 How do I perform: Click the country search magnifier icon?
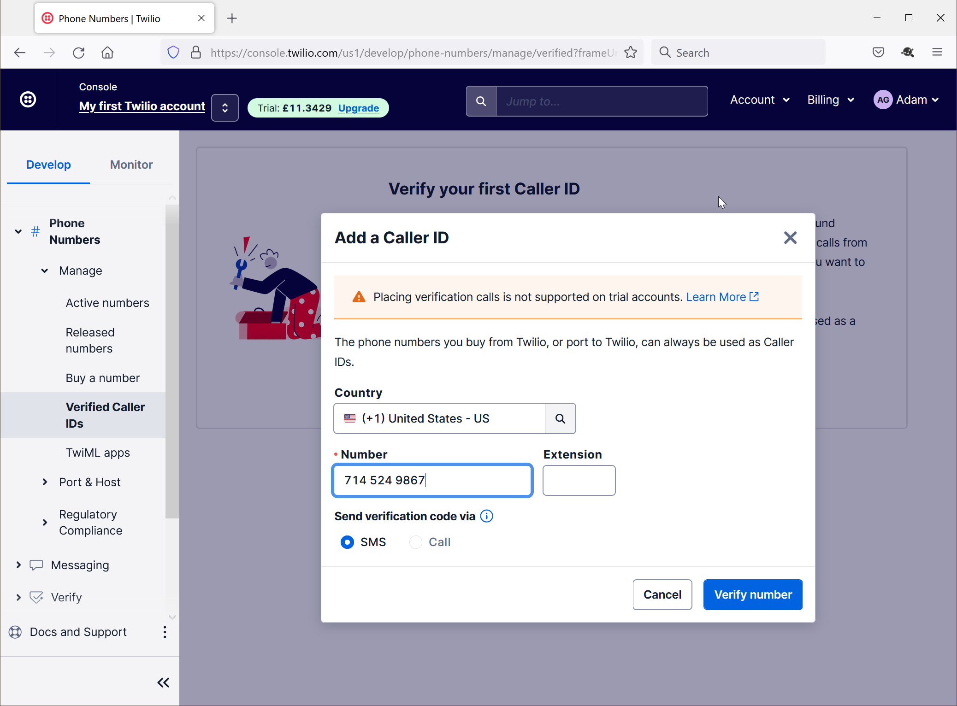pos(560,418)
